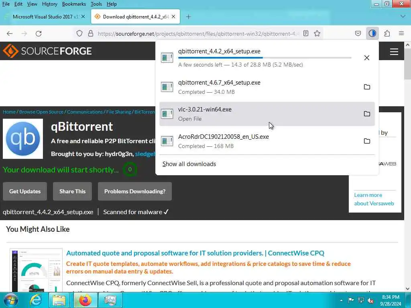The height and width of the screenshot is (308, 411).
Task: Click the downloads progress toolbar icon
Action: pos(372,34)
